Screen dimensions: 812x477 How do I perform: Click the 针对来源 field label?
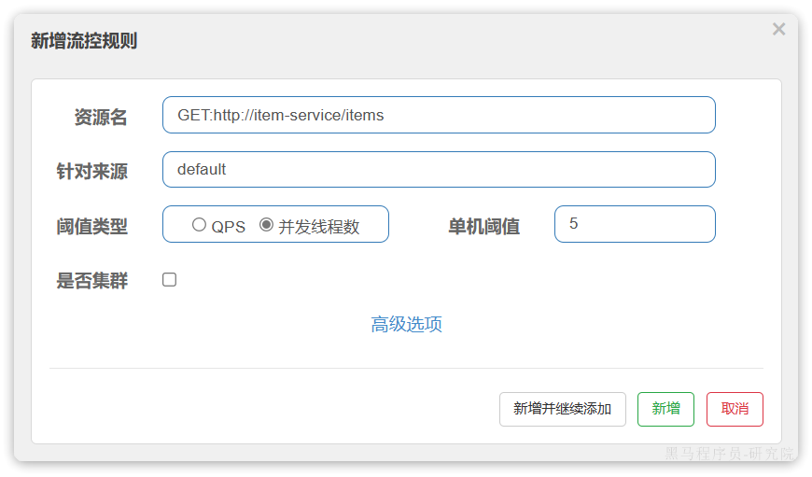pos(92,172)
